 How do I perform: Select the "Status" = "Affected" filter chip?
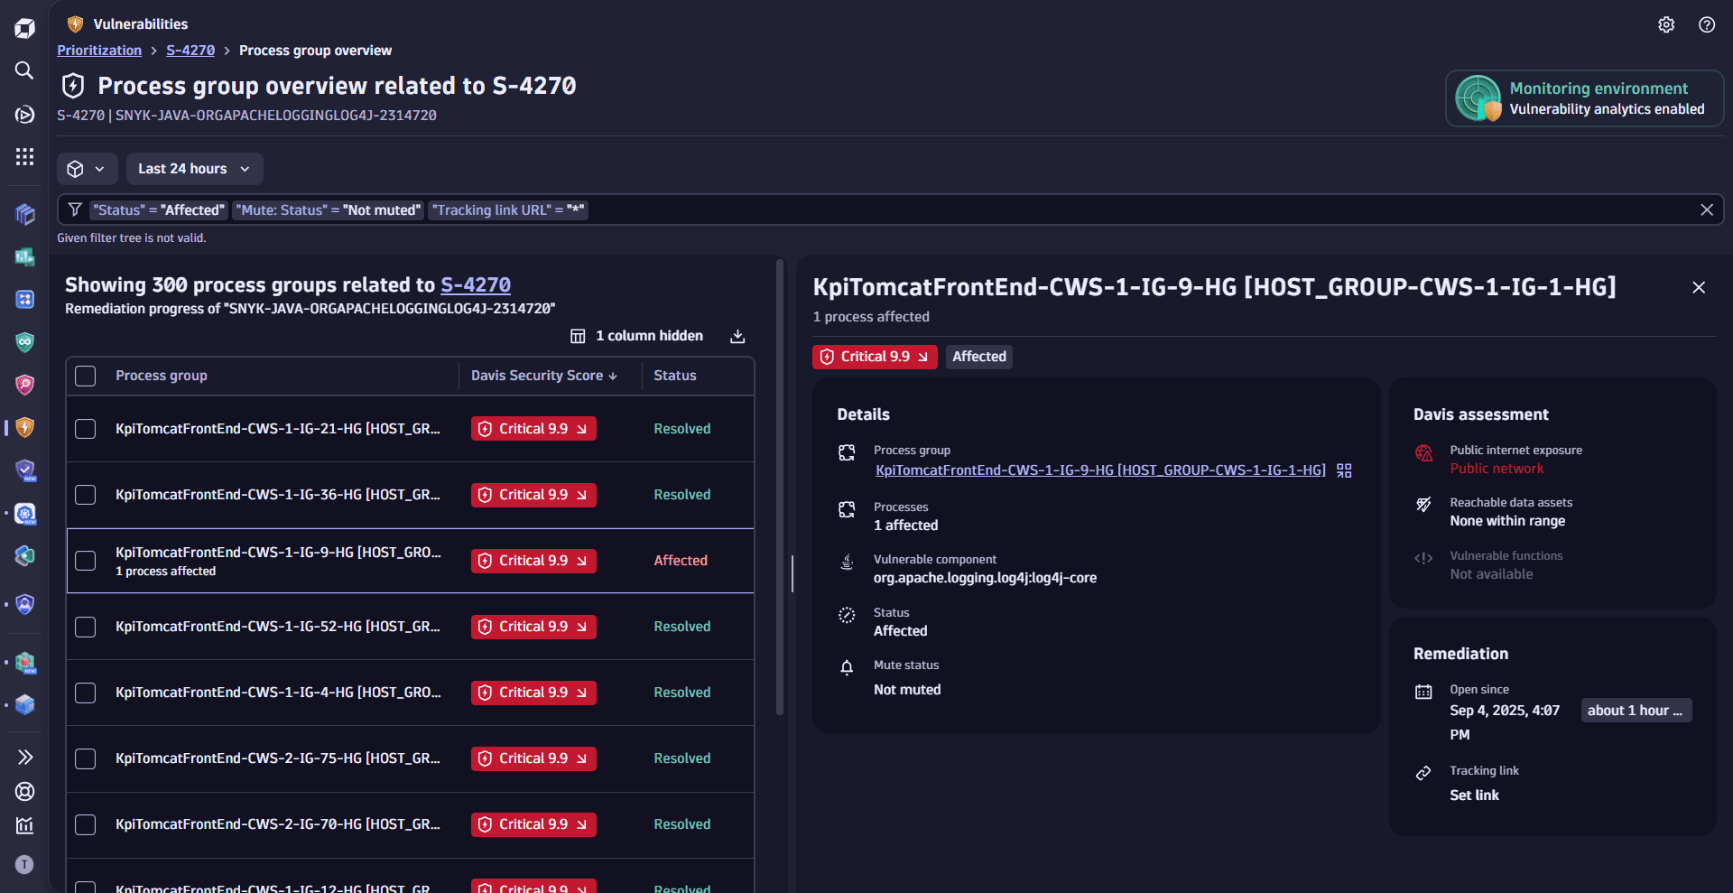tap(159, 210)
